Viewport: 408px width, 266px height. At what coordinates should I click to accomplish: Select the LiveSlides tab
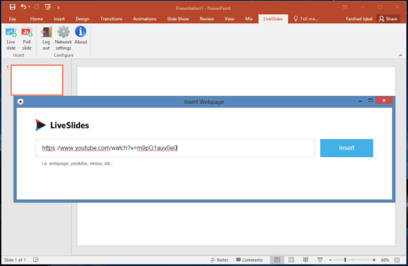pos(273,19)
